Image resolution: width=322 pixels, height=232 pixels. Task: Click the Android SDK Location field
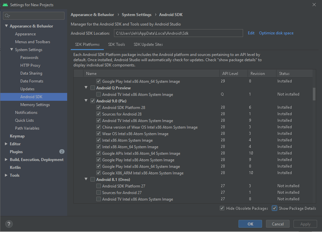[179, 33]
